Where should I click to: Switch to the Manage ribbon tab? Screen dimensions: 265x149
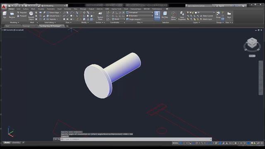(83, 9)
